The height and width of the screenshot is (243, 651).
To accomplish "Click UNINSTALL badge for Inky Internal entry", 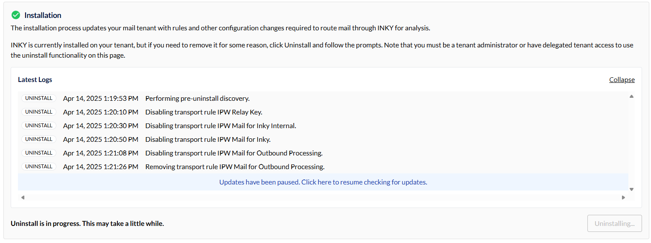I will pos(39,126).
